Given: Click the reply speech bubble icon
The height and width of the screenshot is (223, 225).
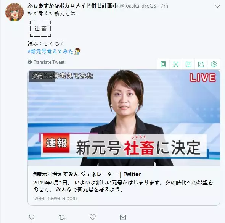Looking at the screenshot, I should [32, 217].
